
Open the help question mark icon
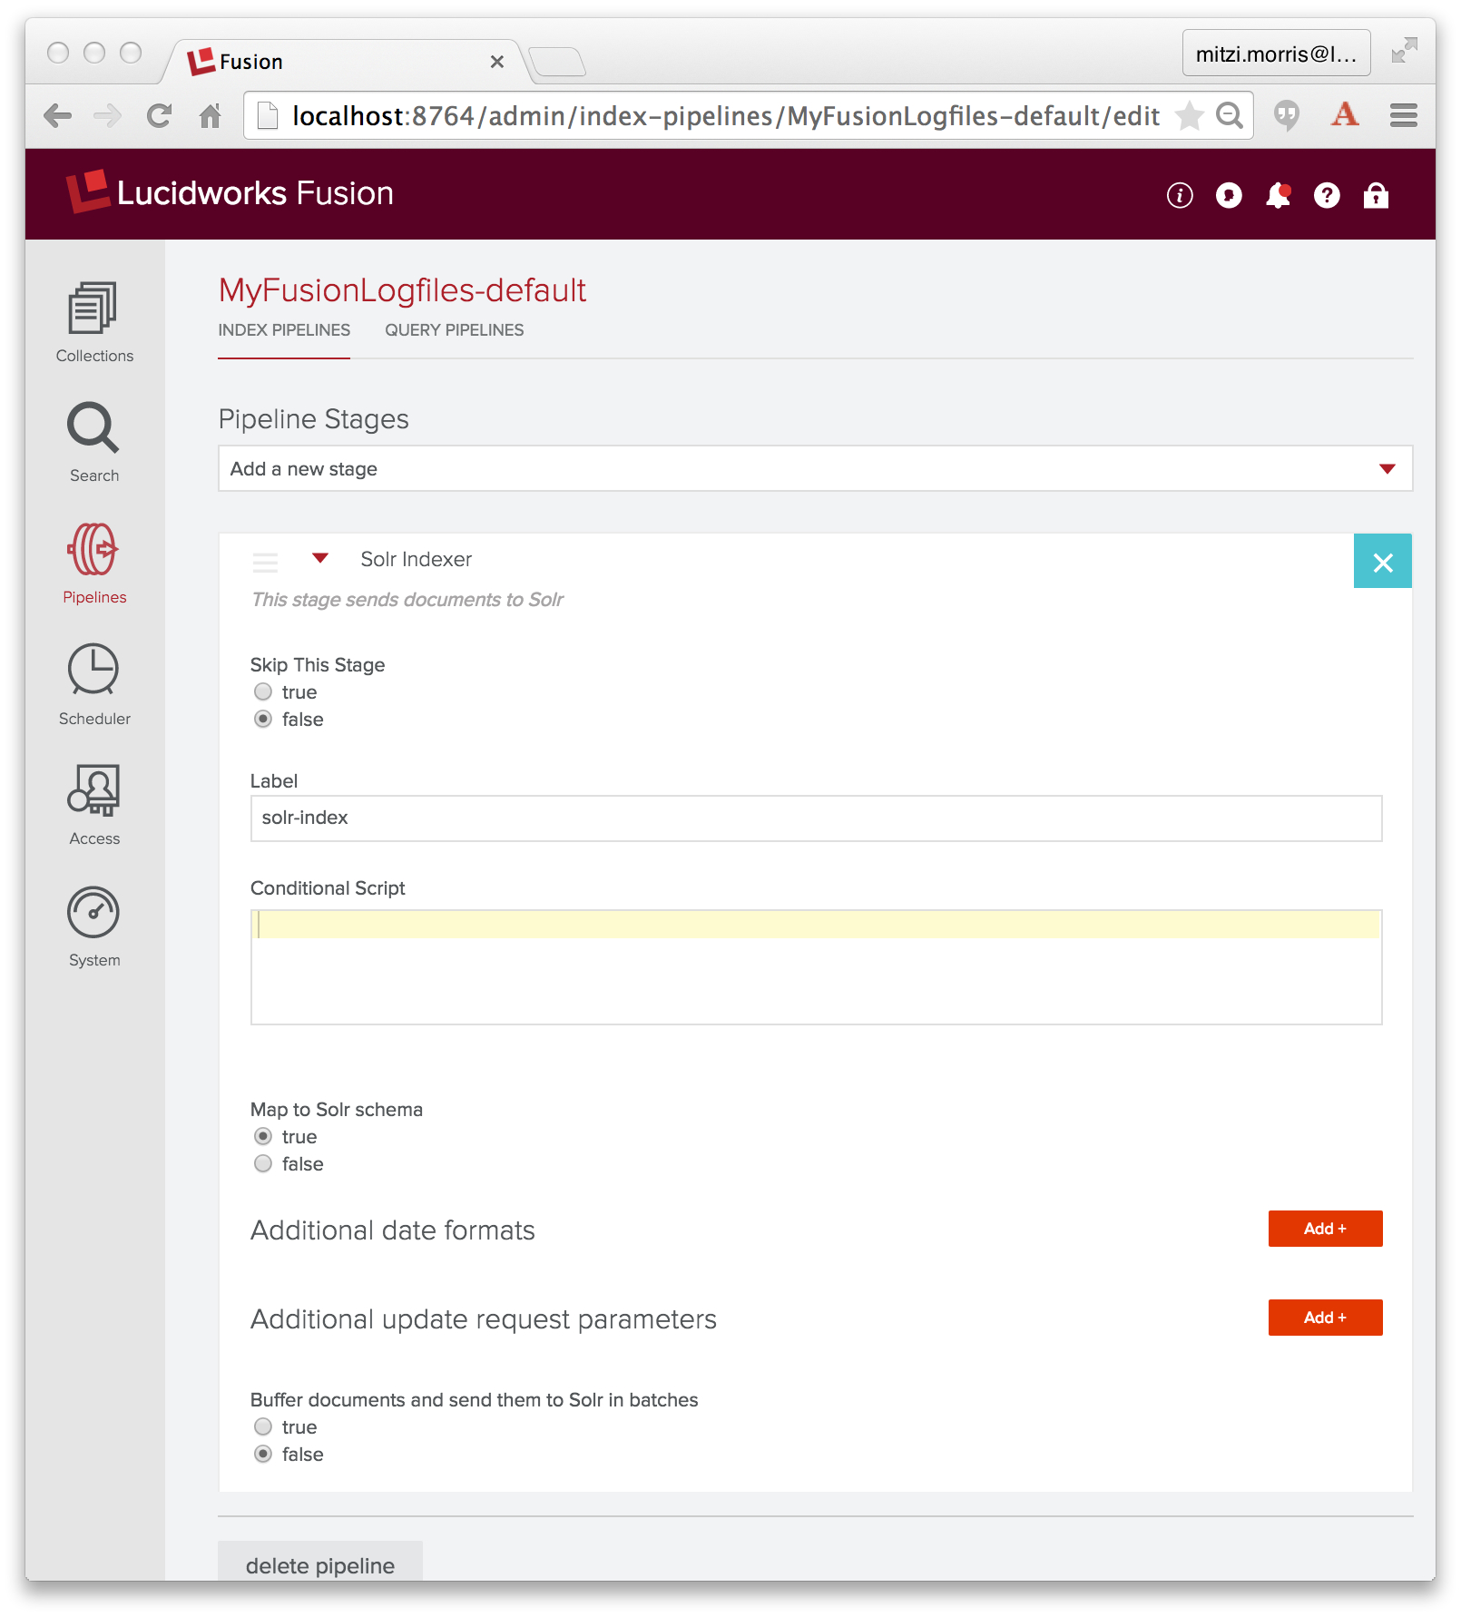coord(1327,195)
